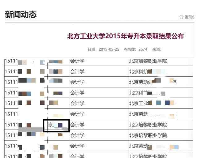Viewport: 198px width, 158px height.
Task: Click the article title 北方工业大学2015年专升本录取结果公布
Action: 125,36
